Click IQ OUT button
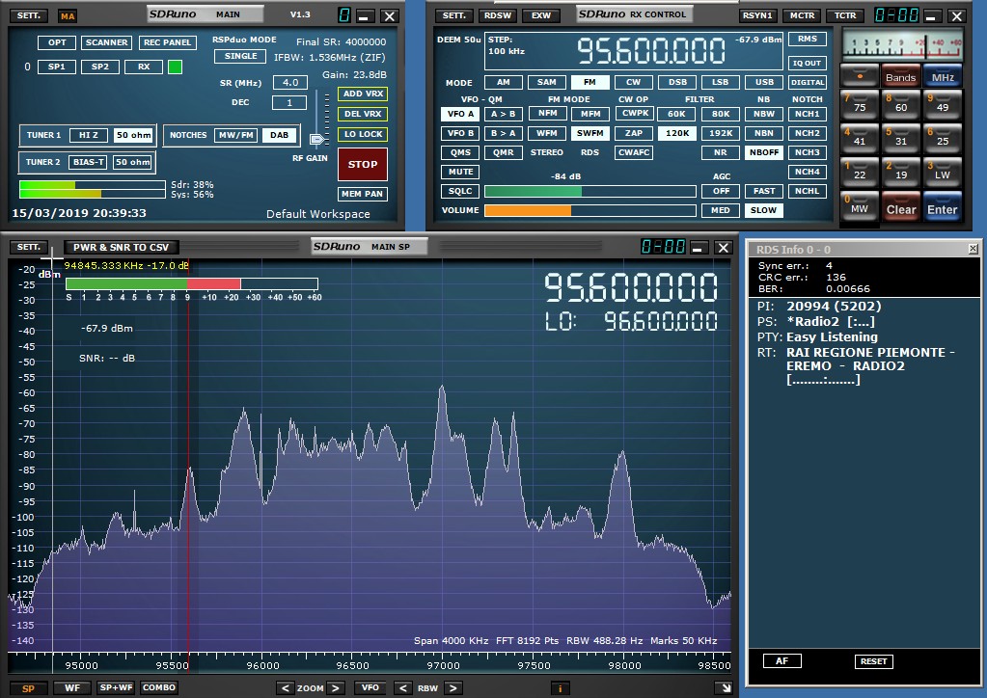 807,63
